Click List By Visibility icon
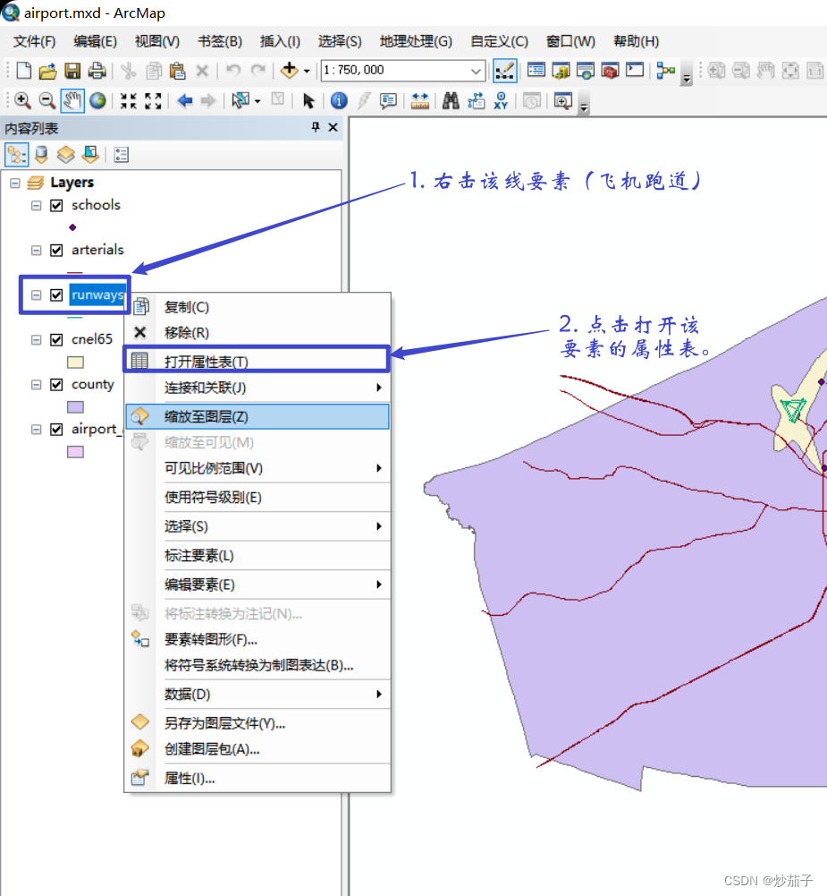Image resolution: width=827 pixels, height=896 pixels. (65, 155)
